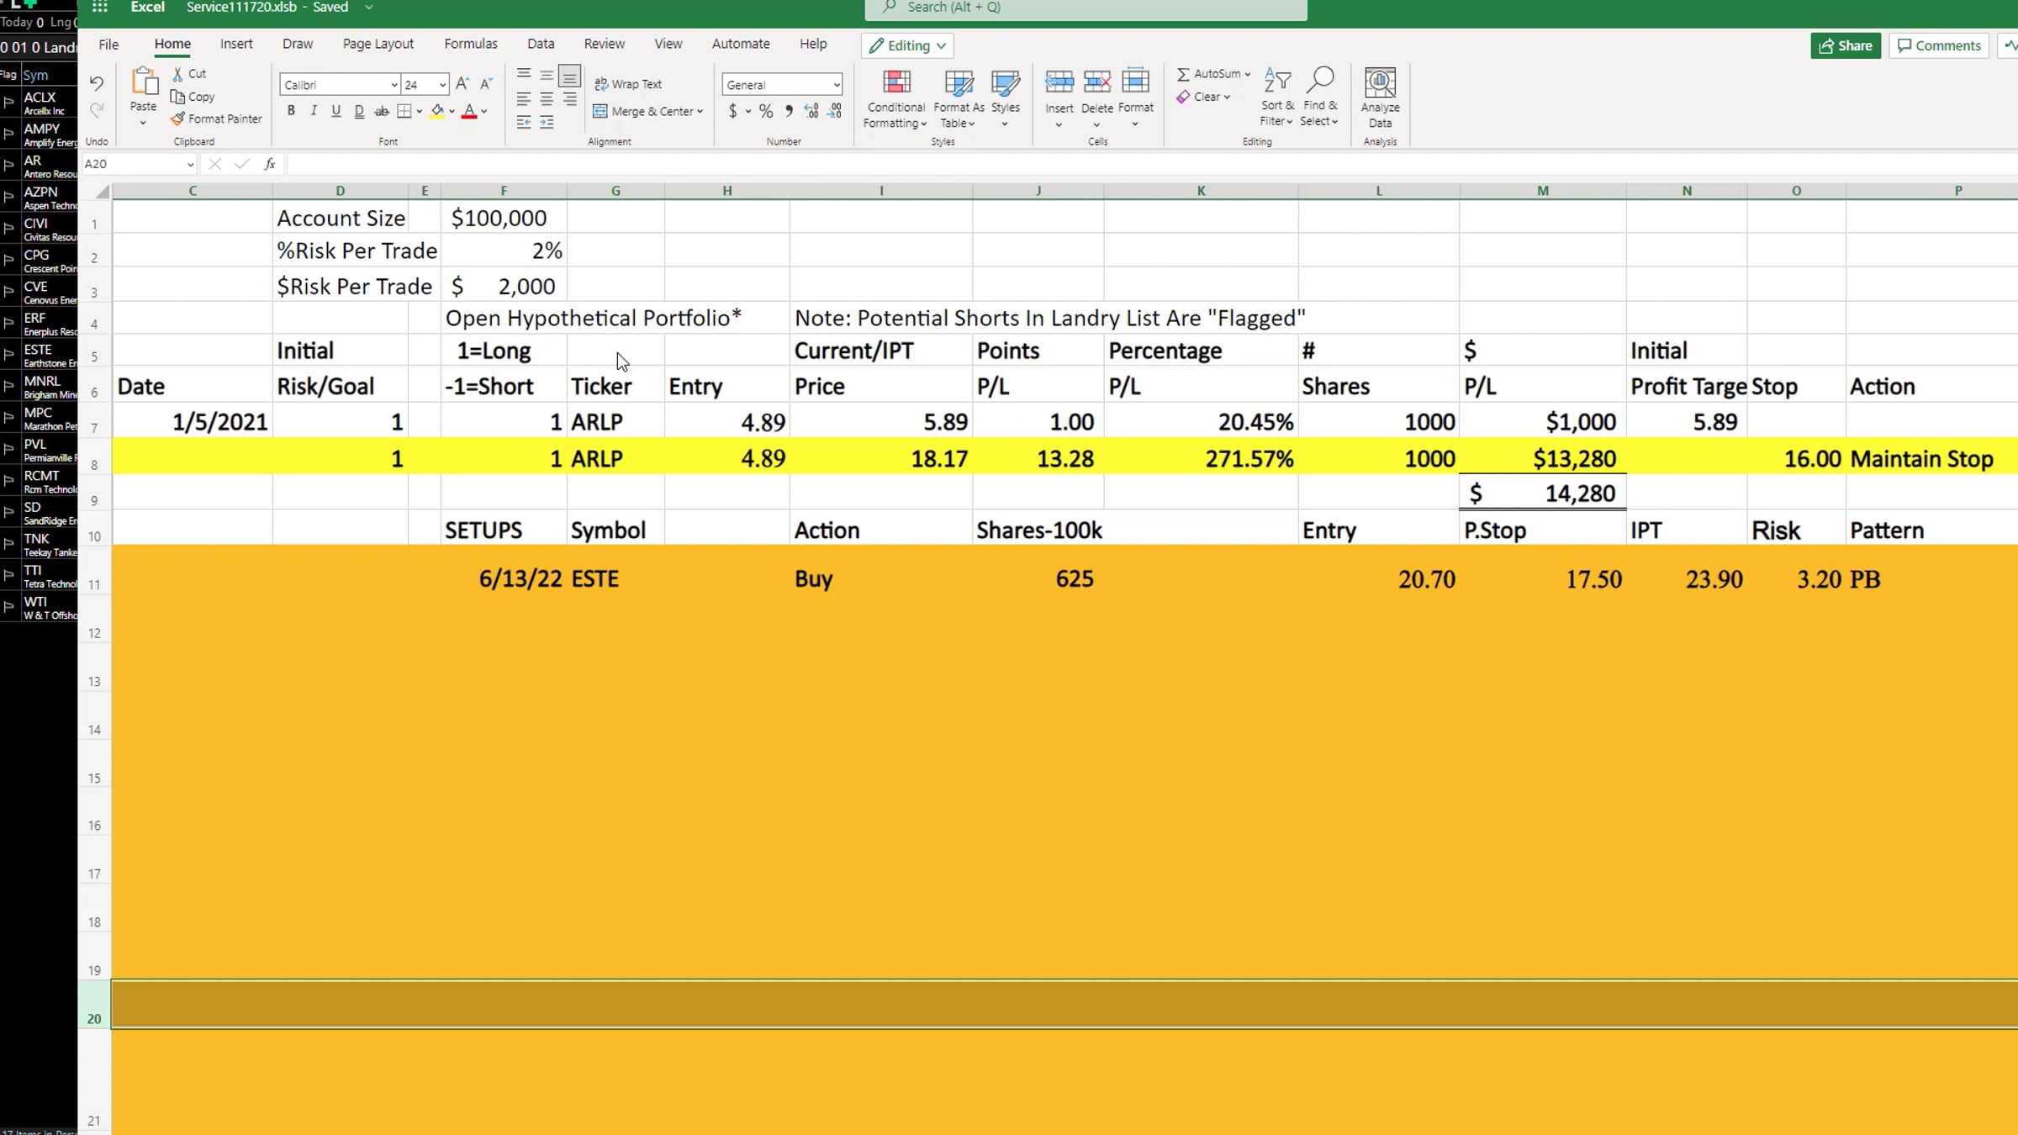This screenshot has height=1135, width=2018.
Task: Expand the Merge & Center dropdown
Action: (700, 111)
